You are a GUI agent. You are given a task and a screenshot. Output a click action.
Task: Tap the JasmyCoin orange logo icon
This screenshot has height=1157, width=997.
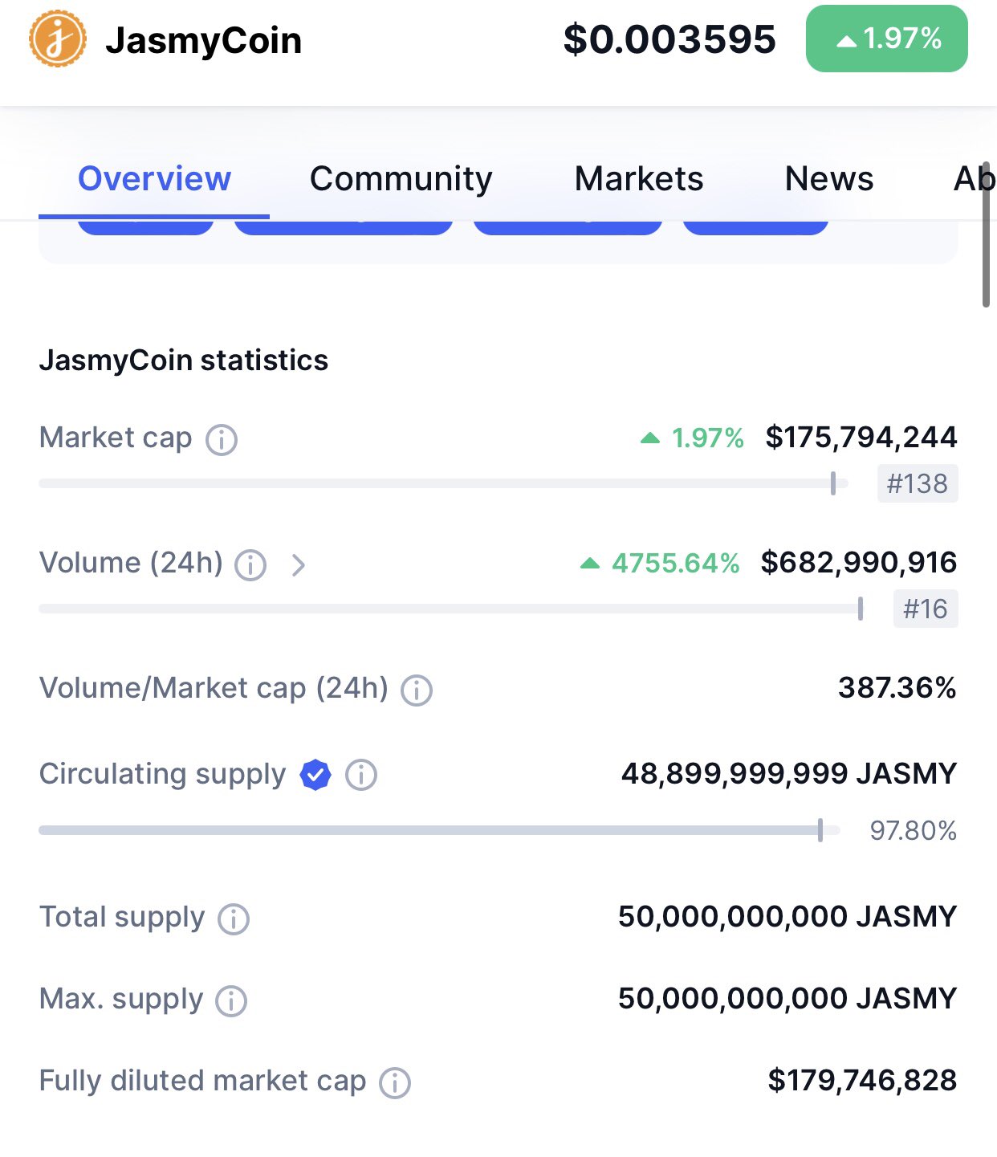tap(58, 39)
